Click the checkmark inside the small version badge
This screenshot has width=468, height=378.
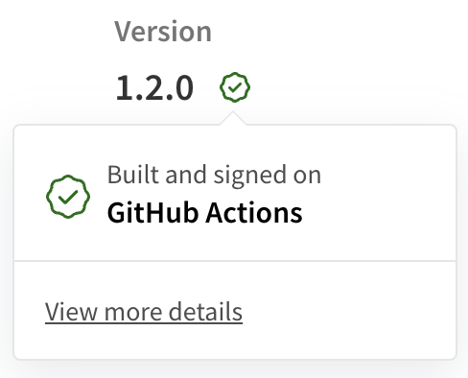pyautogui.click(x=235, y=87)
